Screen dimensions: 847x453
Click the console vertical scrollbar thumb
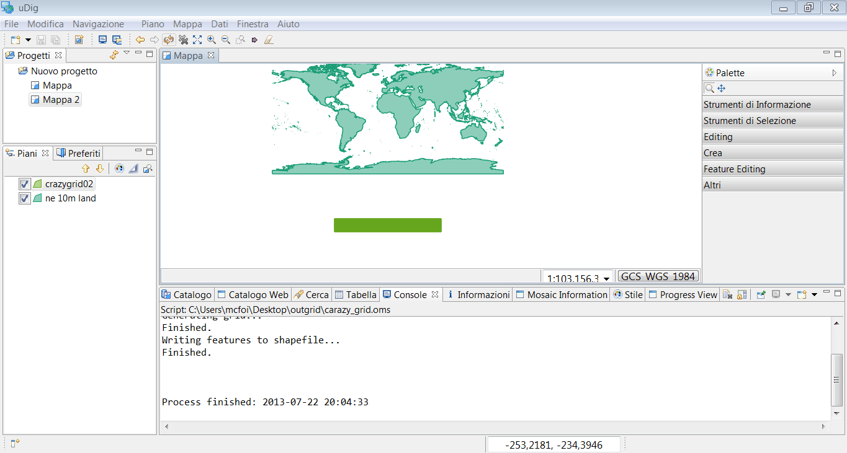pyautogui.click(x=836, y=380)
